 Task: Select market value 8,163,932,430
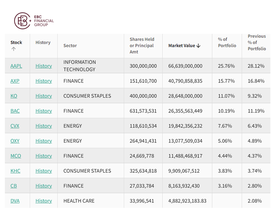tap(184, 186)
